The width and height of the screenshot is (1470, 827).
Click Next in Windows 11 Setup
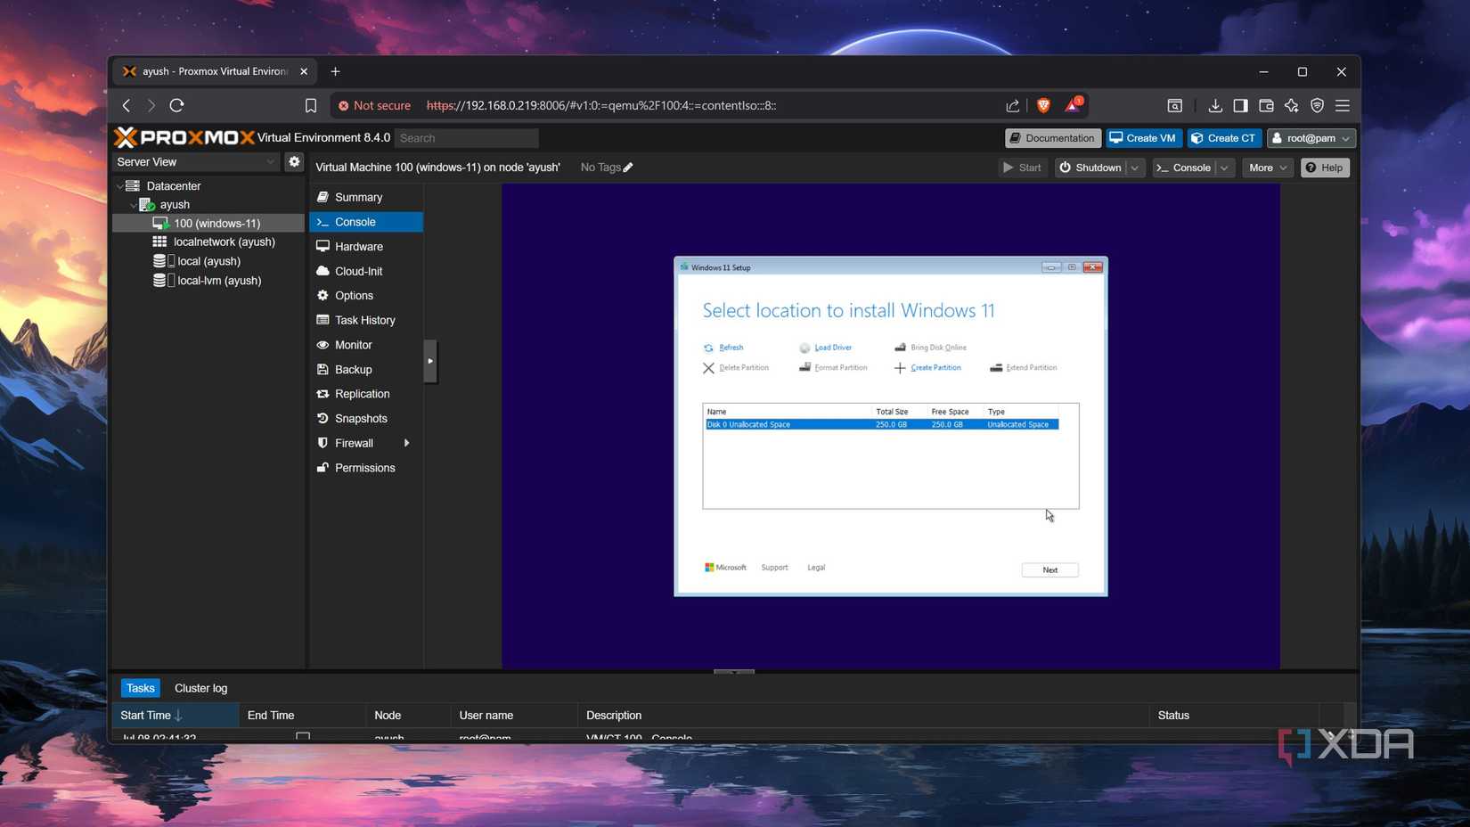1049,569
